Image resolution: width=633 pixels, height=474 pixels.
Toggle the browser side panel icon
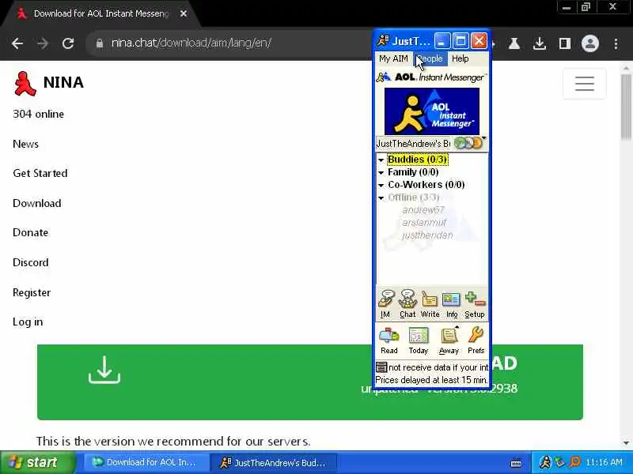click(564, 43)
